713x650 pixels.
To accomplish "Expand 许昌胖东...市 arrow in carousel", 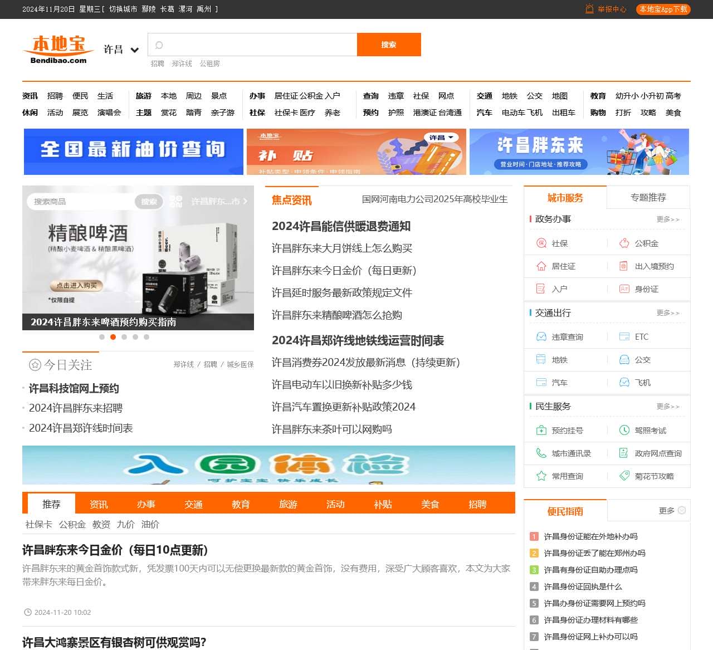I will [x=245, y=201].
